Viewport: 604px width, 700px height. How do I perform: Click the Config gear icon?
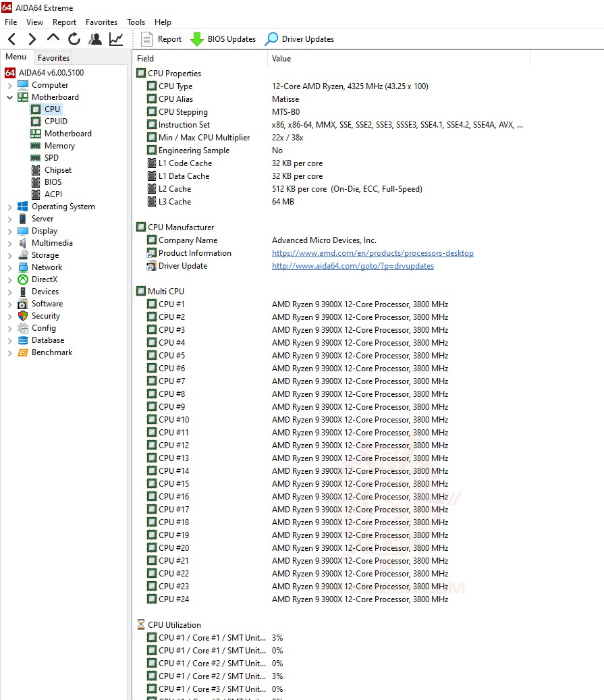[x=23, y=328]
